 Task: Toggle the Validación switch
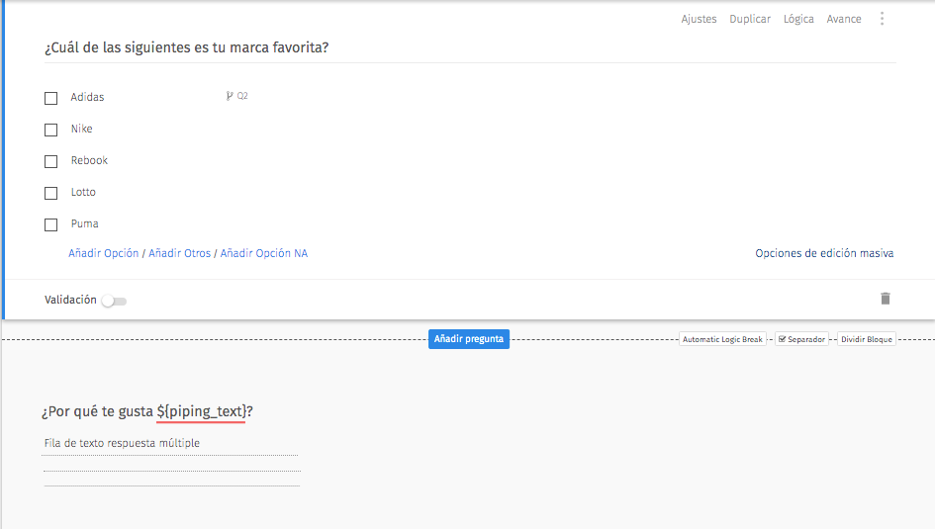pyautogui.click(x=114, y=301)
